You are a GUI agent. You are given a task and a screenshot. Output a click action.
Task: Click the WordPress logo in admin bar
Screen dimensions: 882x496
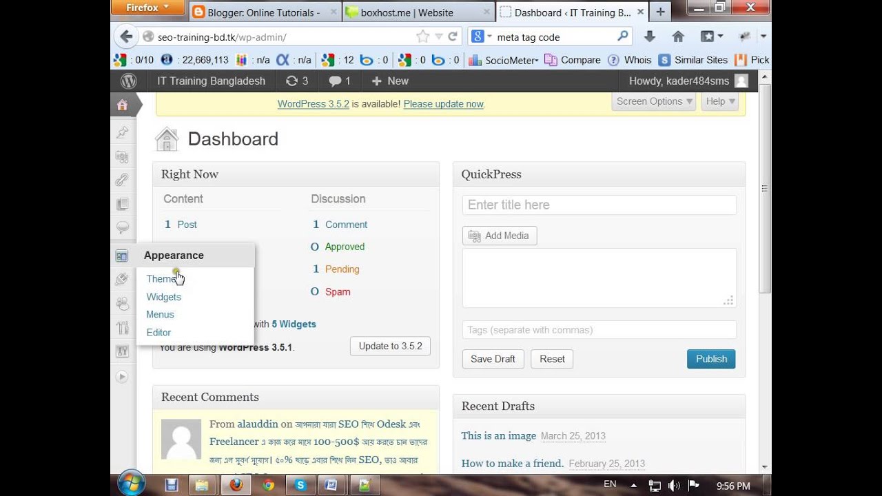(x=129, y=81)
